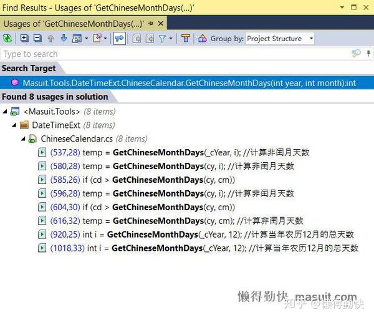Maximize the Find Results window
The image size is (374, 320).
pyautogui.click(x=354, y=7)
